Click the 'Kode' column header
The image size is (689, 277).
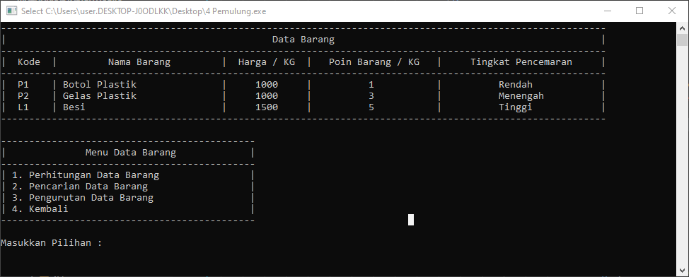29,62
